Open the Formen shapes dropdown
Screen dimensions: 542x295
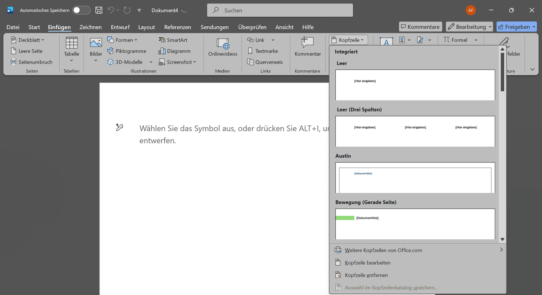pos(122,40)
